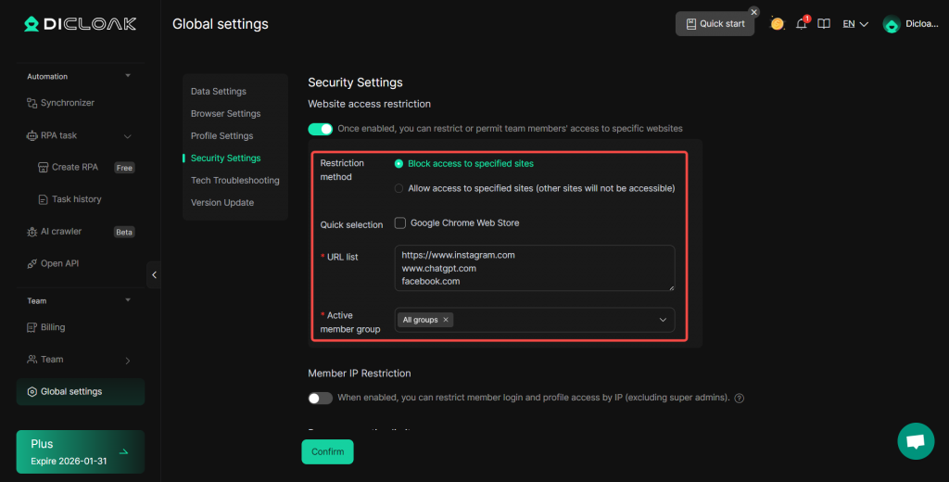Click the notification bell icon
The height and width of the screenshot is (482, 949).
click(x=802, y=24)
